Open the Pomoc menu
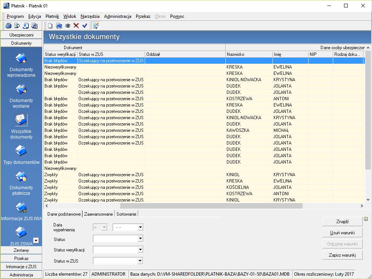The image size is (372, 279). 177,16
